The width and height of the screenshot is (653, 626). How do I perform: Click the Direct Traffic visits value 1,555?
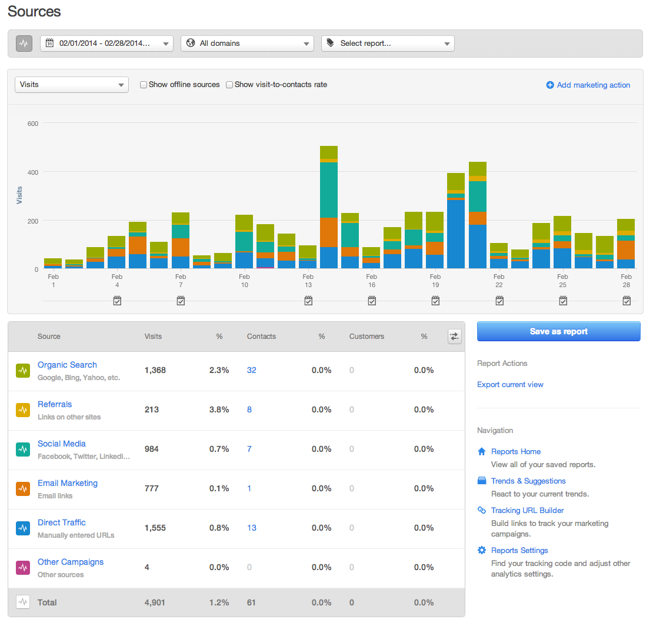tap(155, 528)
